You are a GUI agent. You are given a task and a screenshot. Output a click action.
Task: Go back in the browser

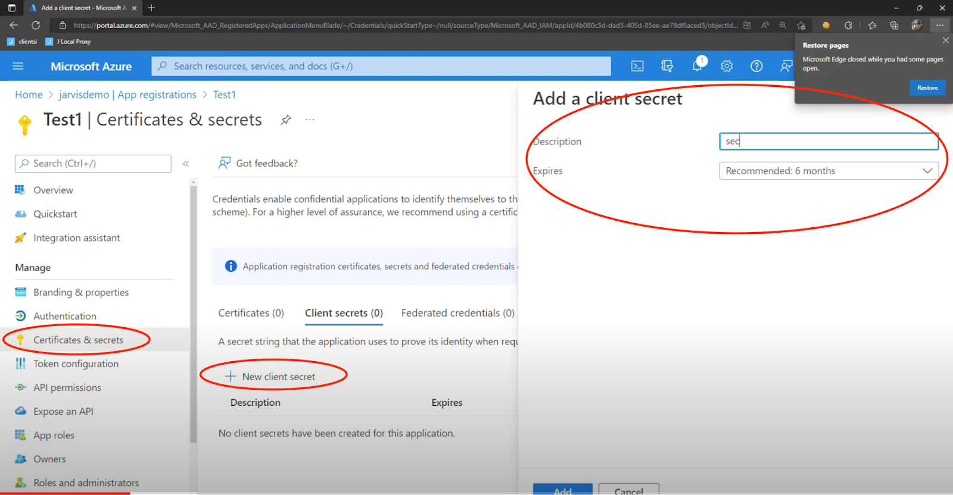(x=14, y=25)
